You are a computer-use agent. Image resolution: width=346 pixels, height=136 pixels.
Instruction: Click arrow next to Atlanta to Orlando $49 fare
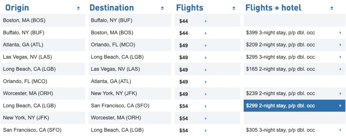coord(205,45)
